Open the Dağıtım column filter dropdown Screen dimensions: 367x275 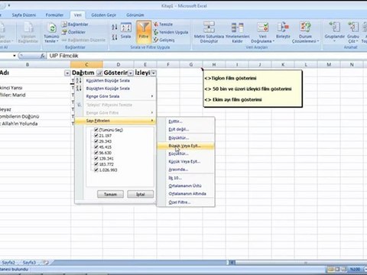coord(99,73)
